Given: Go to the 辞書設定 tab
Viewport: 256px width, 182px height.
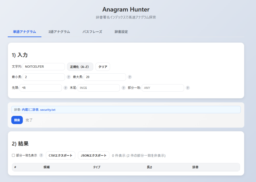Looking at the screenshot, I should [121, 32].
